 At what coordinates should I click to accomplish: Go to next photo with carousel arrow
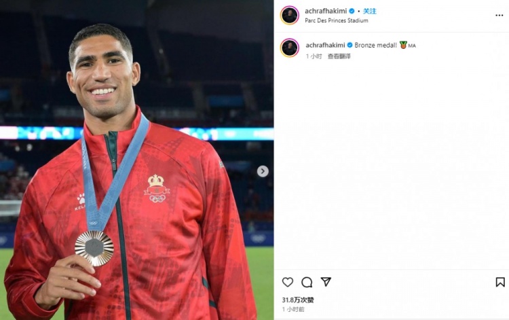click(263, 171)
